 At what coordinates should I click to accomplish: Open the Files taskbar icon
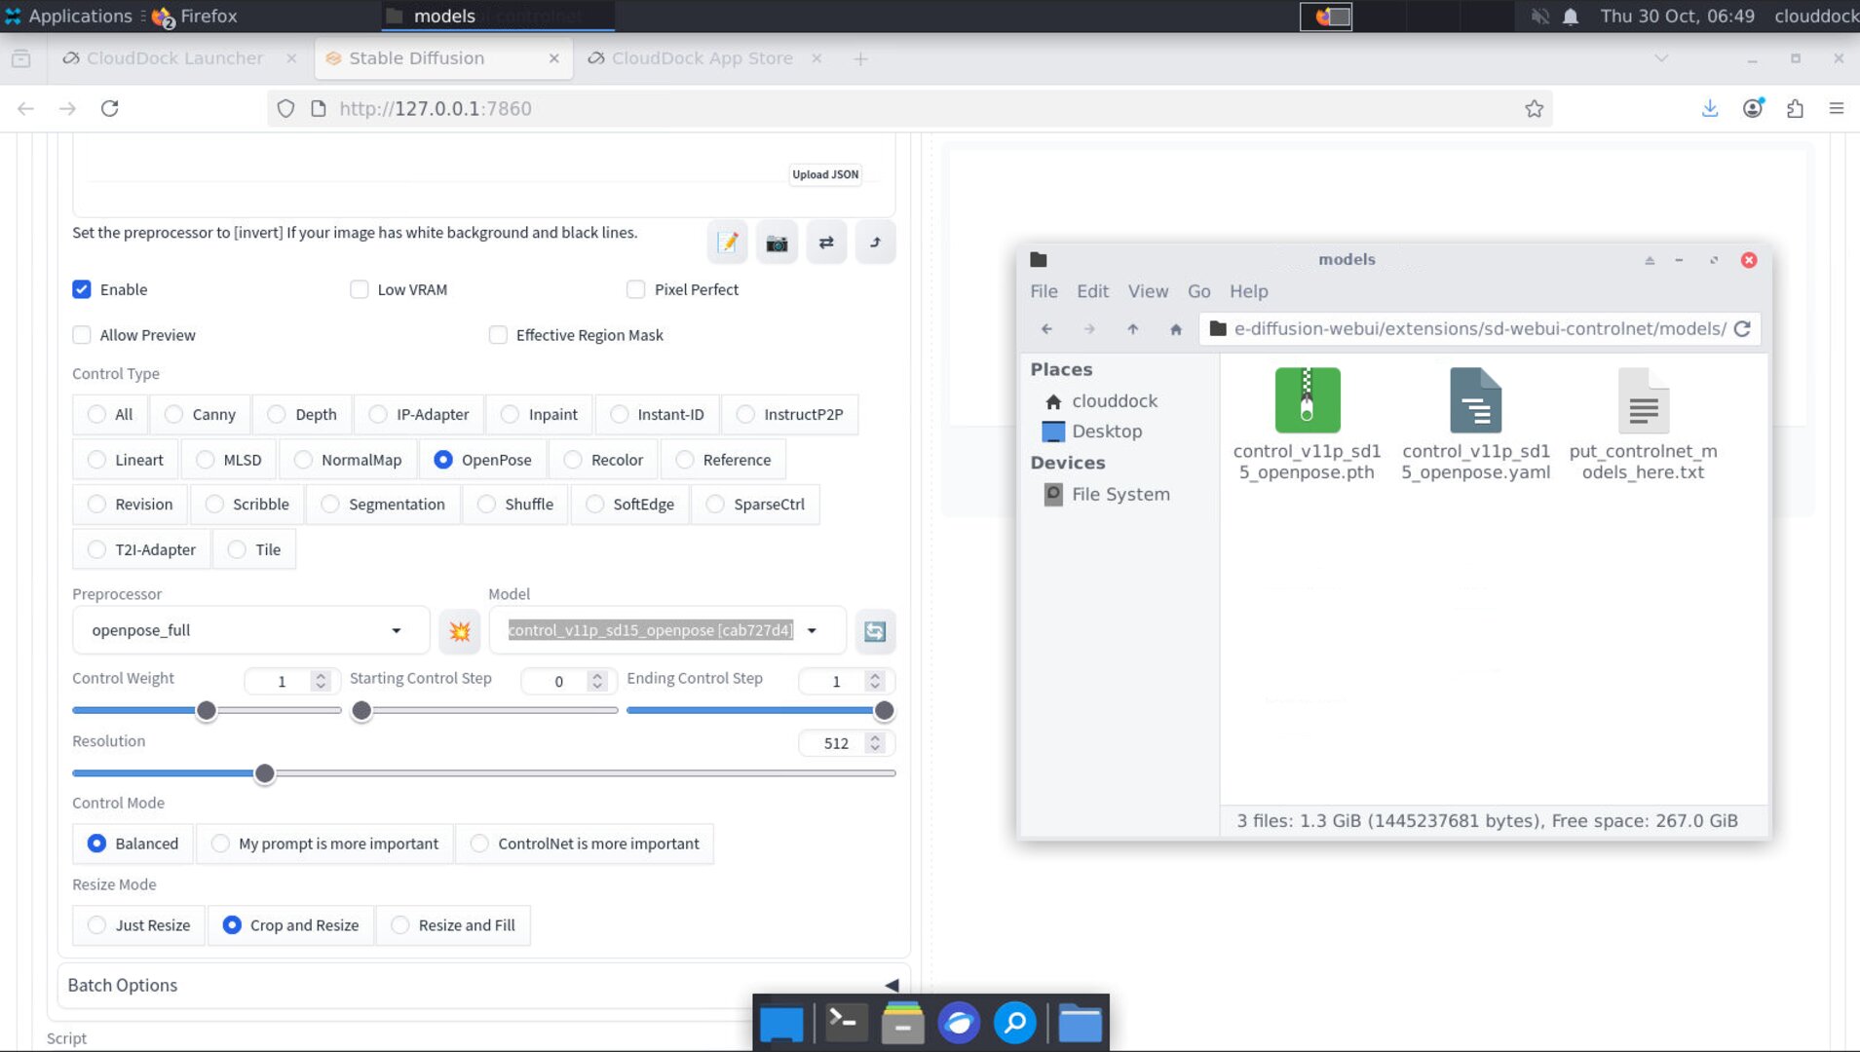coord(1081,1023)
